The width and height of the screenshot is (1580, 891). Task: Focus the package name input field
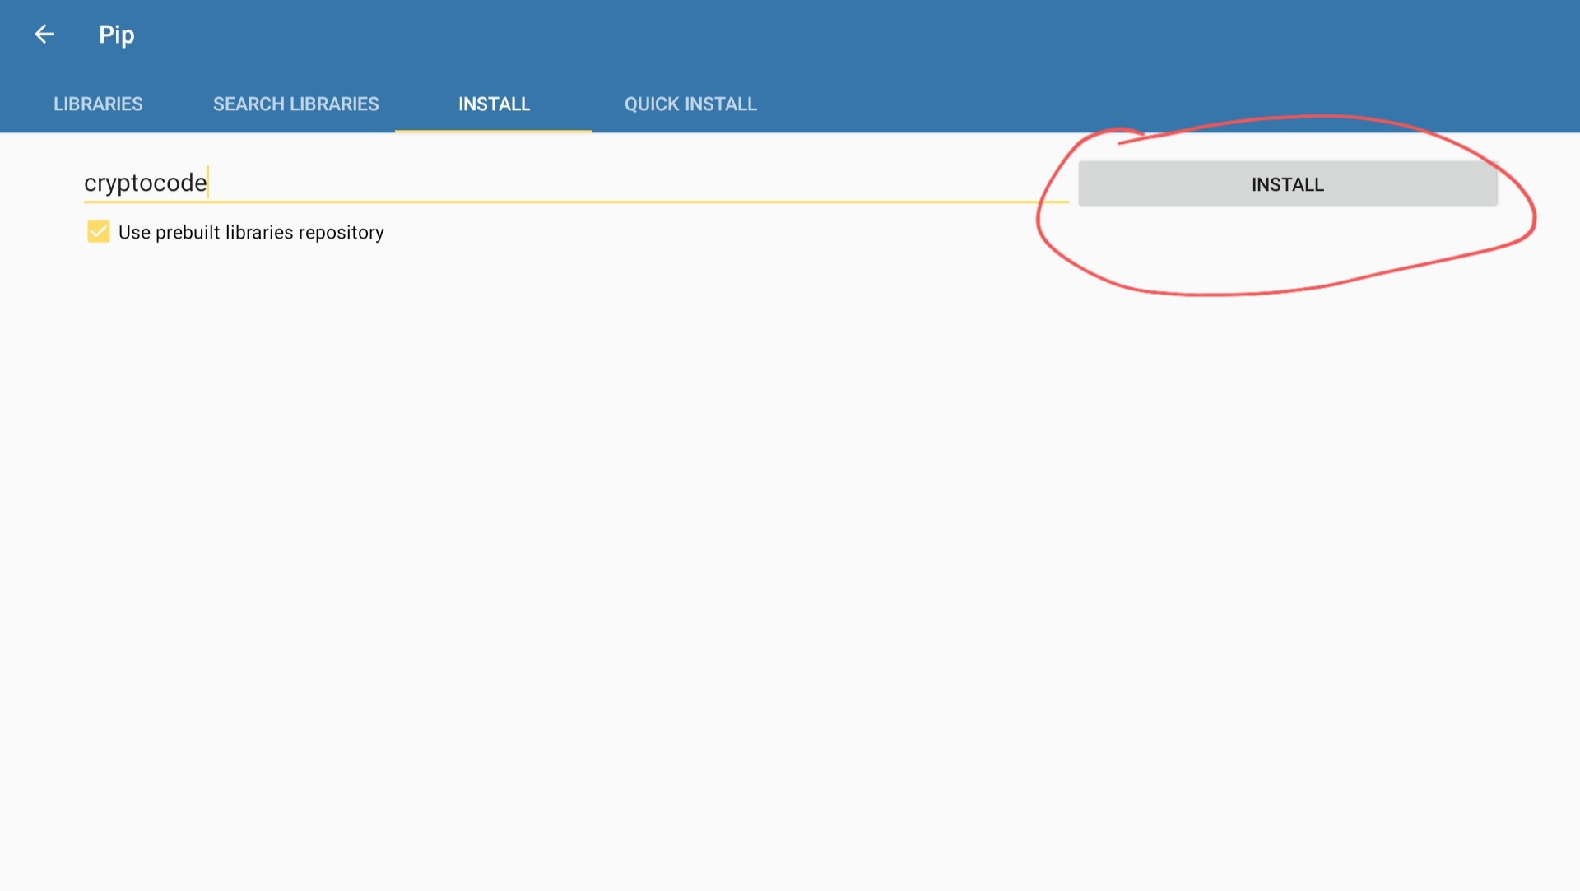(576, 183)
